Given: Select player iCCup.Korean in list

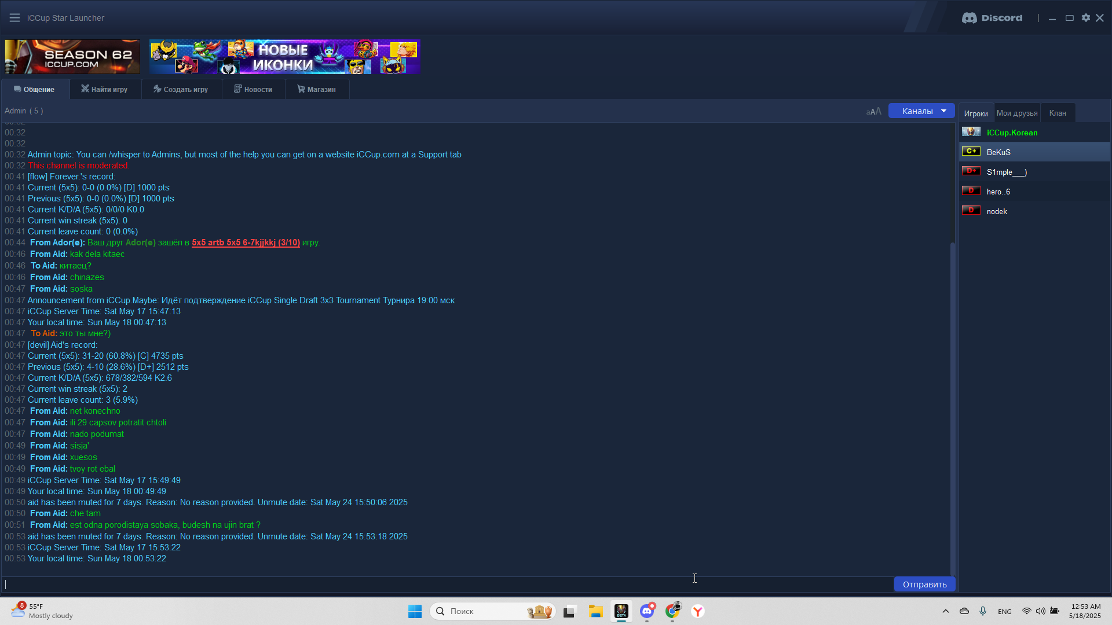Looking at the screenshot, I should [x=1034, y=133].
